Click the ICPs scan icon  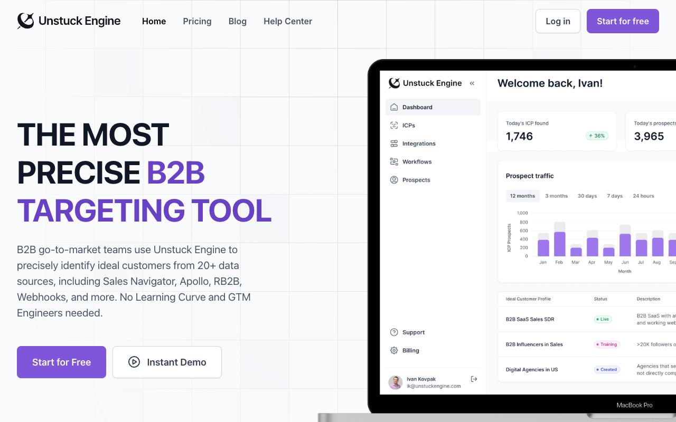394,126
